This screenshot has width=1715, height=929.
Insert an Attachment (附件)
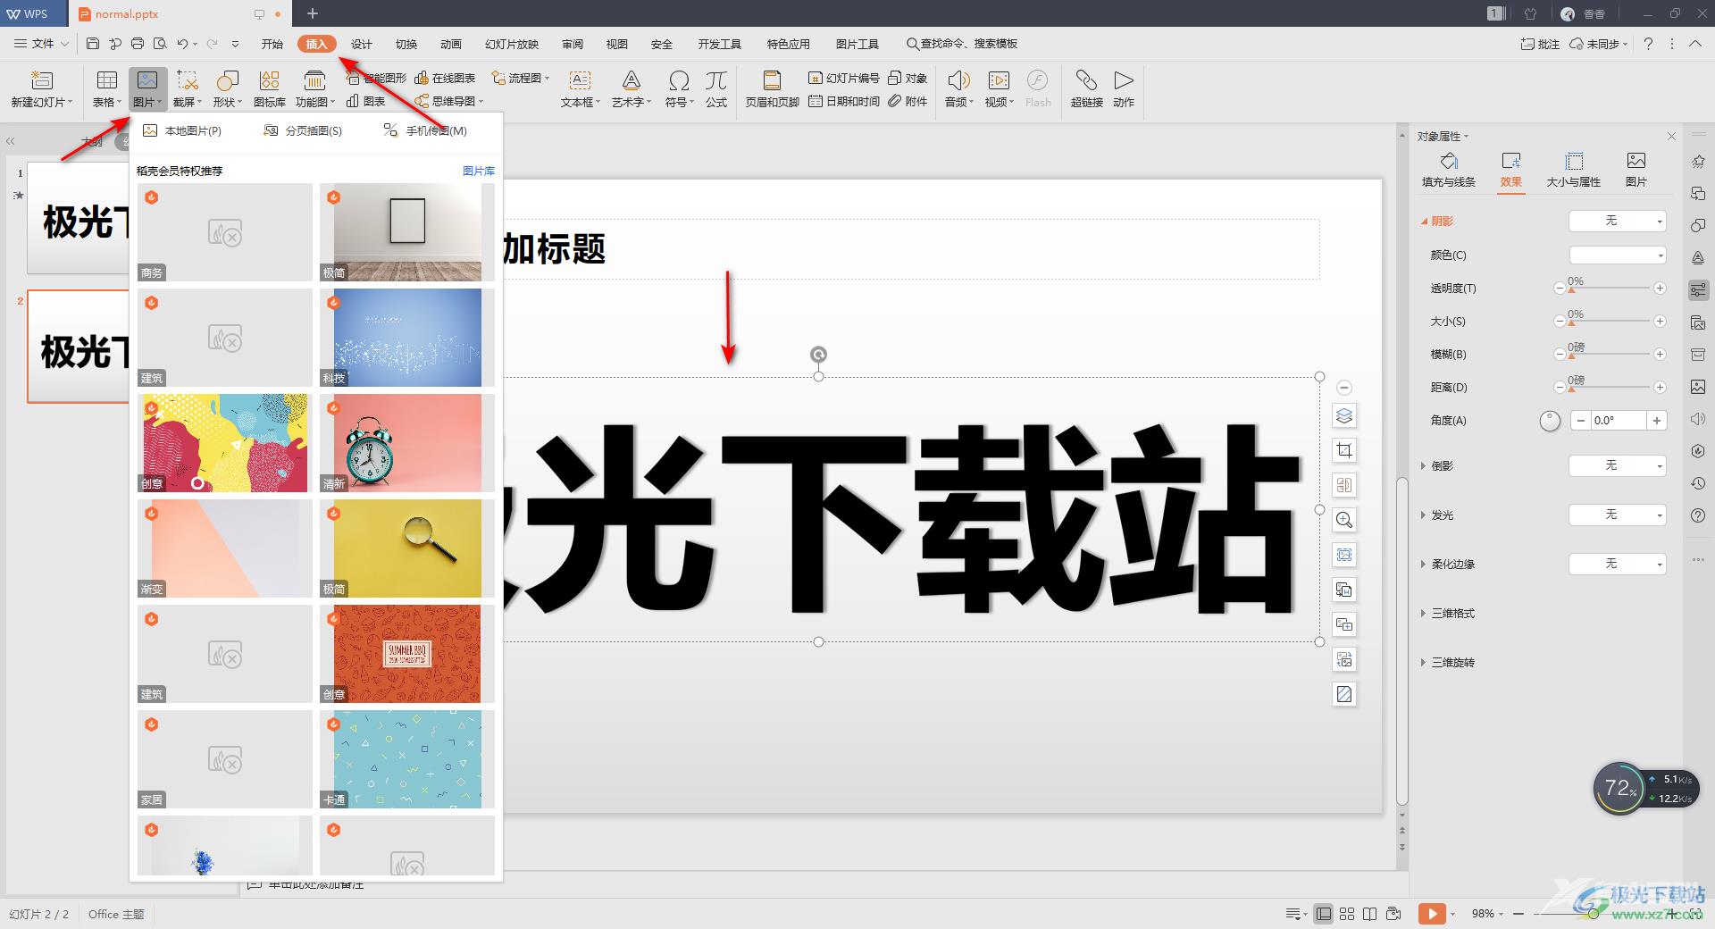coord(908,101)
